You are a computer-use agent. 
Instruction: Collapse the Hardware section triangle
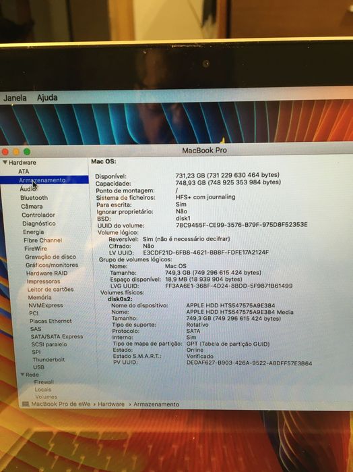coord(5,162)
